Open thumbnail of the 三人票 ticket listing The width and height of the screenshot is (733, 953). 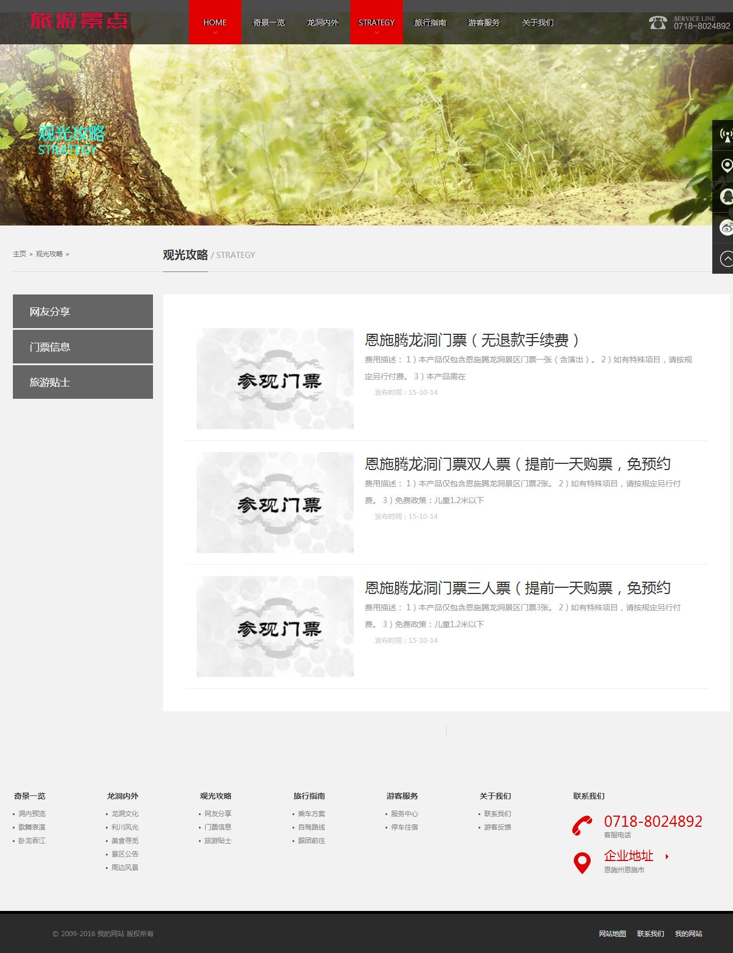pos(275,627)
